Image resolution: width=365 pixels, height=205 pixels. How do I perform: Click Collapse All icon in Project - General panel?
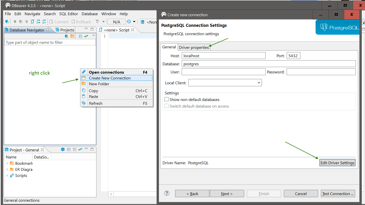coord(69,150)
